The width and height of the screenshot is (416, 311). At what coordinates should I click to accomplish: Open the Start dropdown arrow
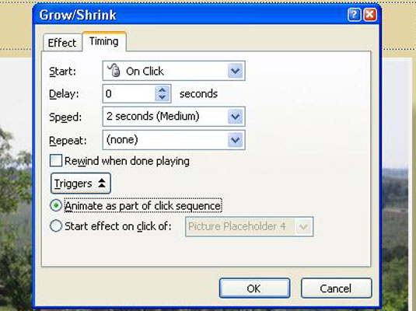[236, 71]
